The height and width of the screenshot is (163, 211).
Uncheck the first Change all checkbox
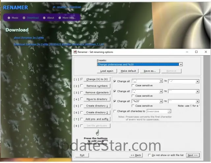pos(115,81)
